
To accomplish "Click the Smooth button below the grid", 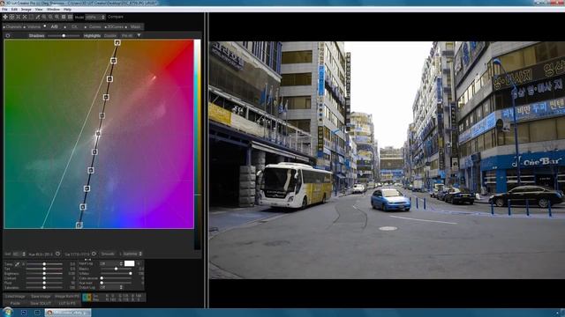I will pos(108,254).
